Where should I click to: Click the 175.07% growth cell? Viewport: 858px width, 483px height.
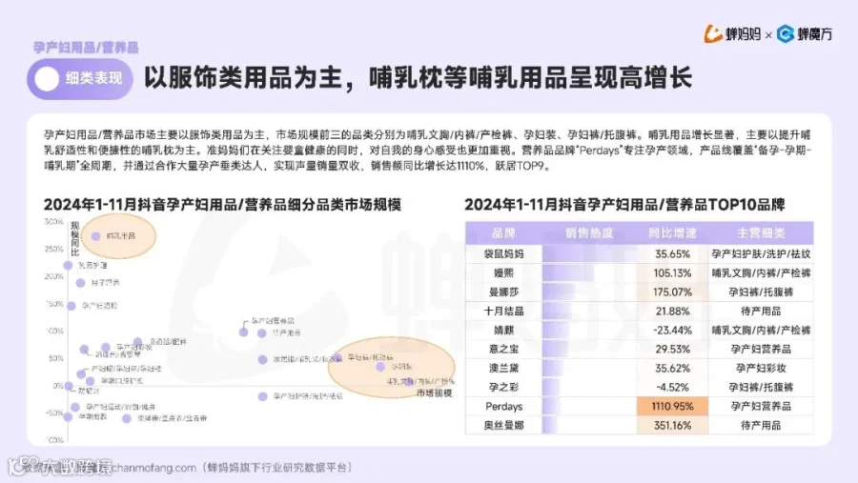point(672,292)
